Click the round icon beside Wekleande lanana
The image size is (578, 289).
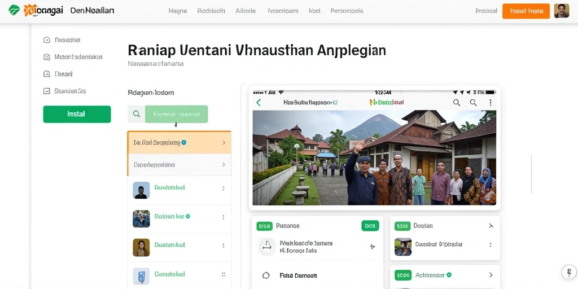(267, 246)
